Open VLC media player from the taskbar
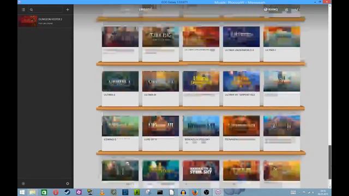349x196 pixels. [102, 192]
